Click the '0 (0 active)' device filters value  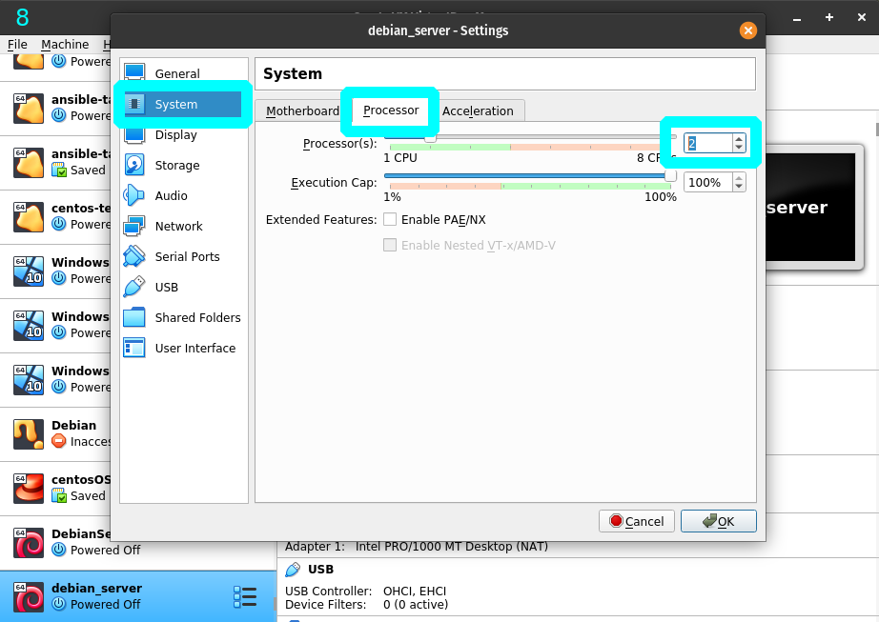(416, 605)
